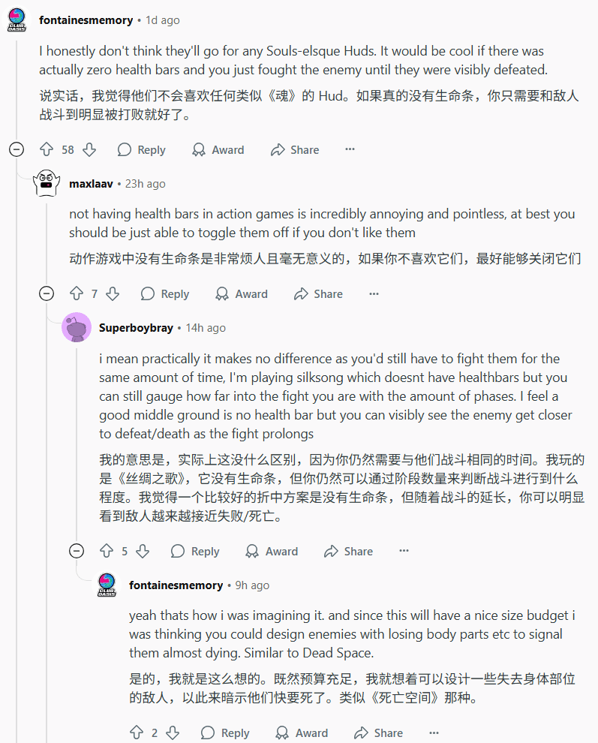Collapse Superboybray's reply thread
The image size is (598, 743).
click(x=76, y=551)
